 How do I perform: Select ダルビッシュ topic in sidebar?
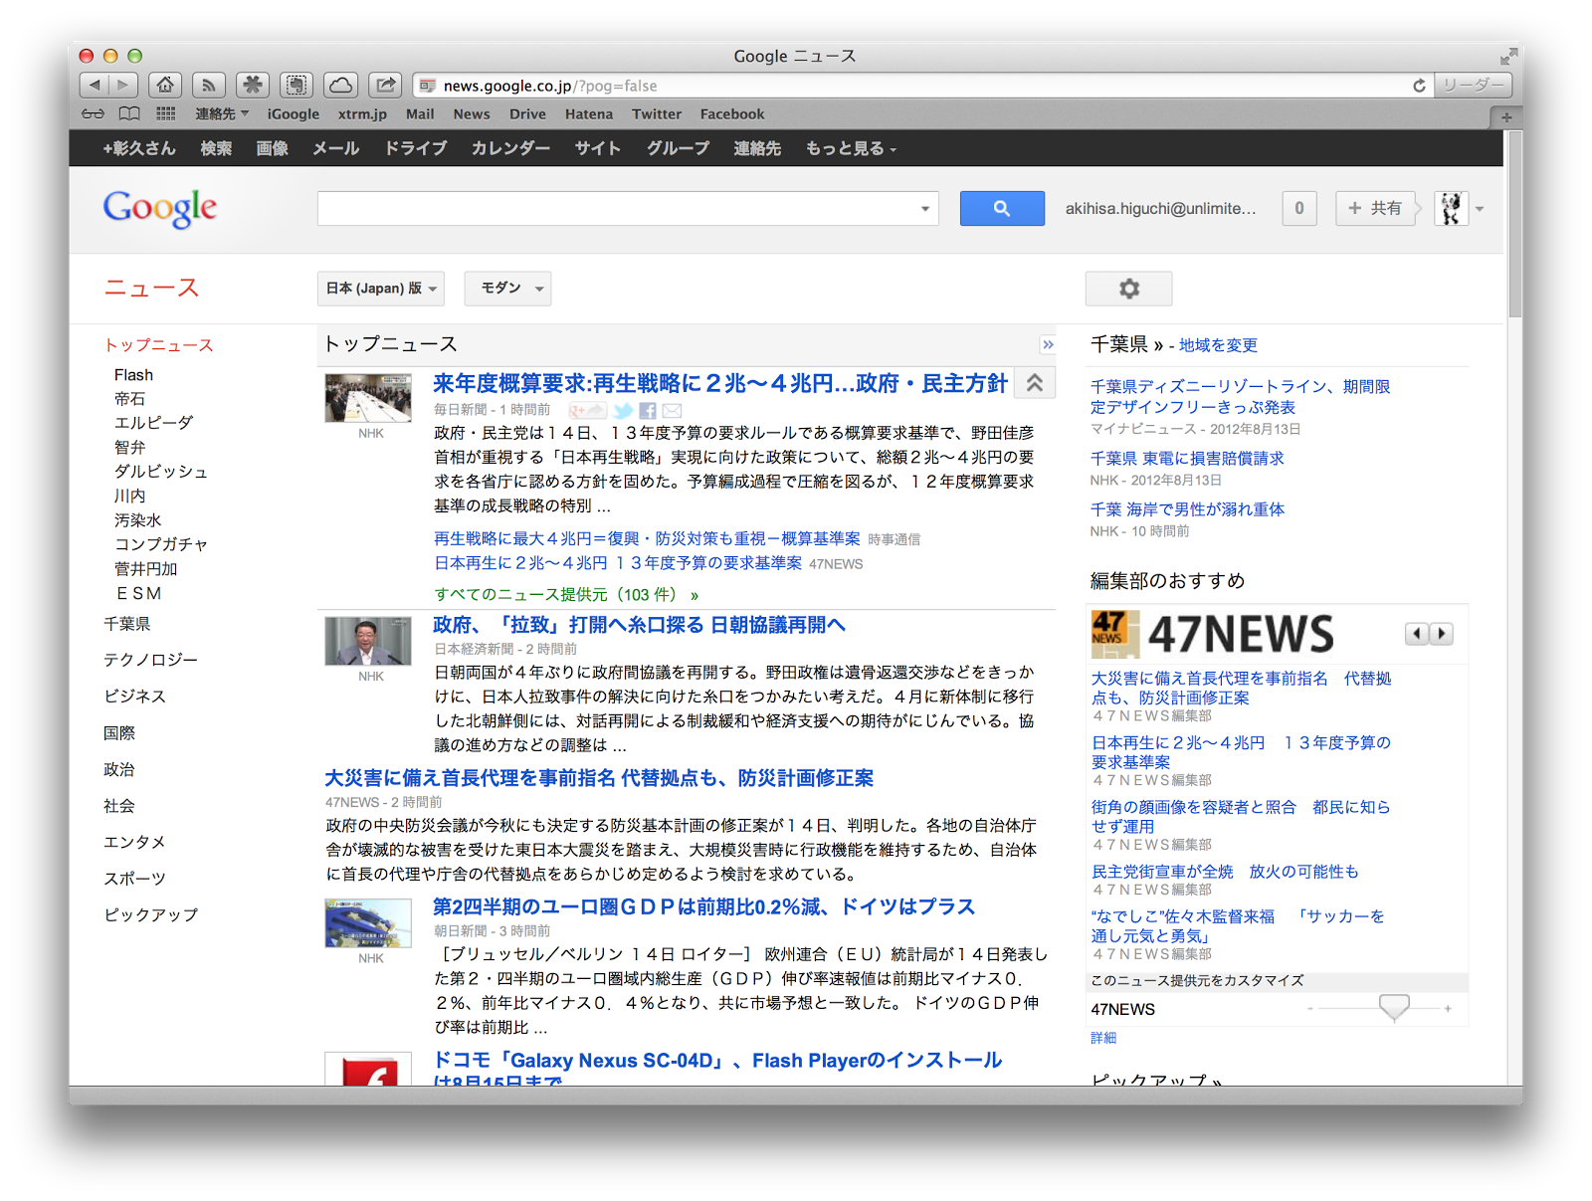pos(160,472)
